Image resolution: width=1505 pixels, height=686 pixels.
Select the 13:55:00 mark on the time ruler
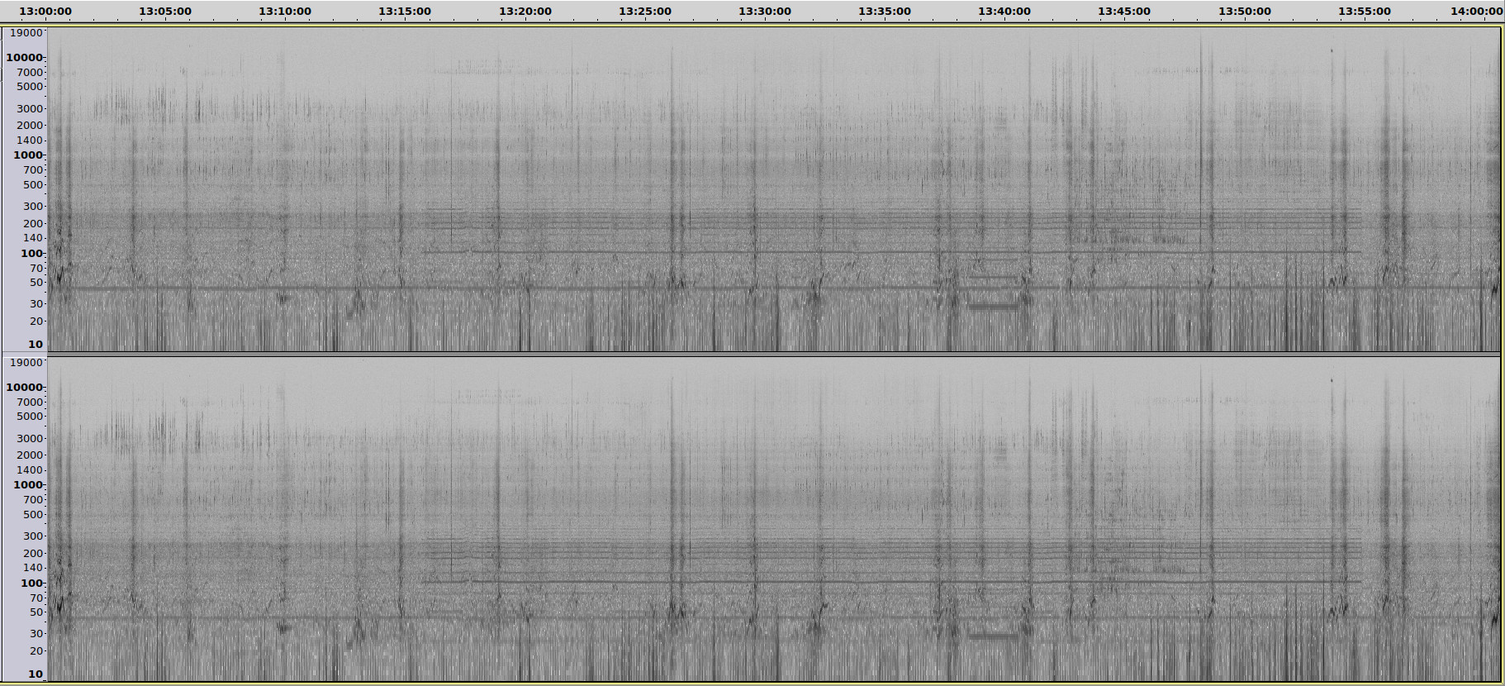point(1365,12)
